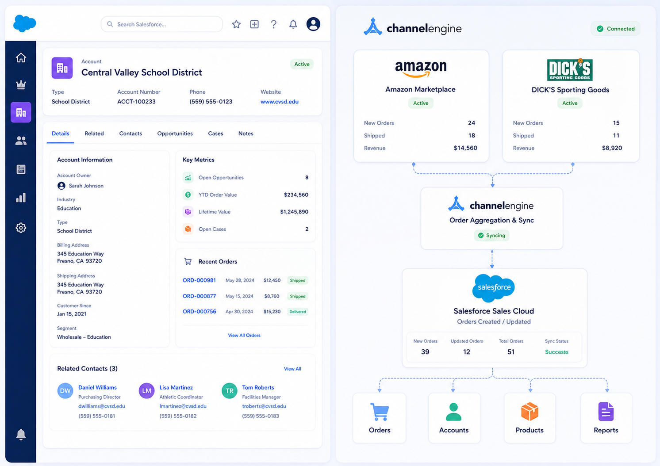Click View All Orders link
This screenshot has width=660, height=466.
click(244, 336)
